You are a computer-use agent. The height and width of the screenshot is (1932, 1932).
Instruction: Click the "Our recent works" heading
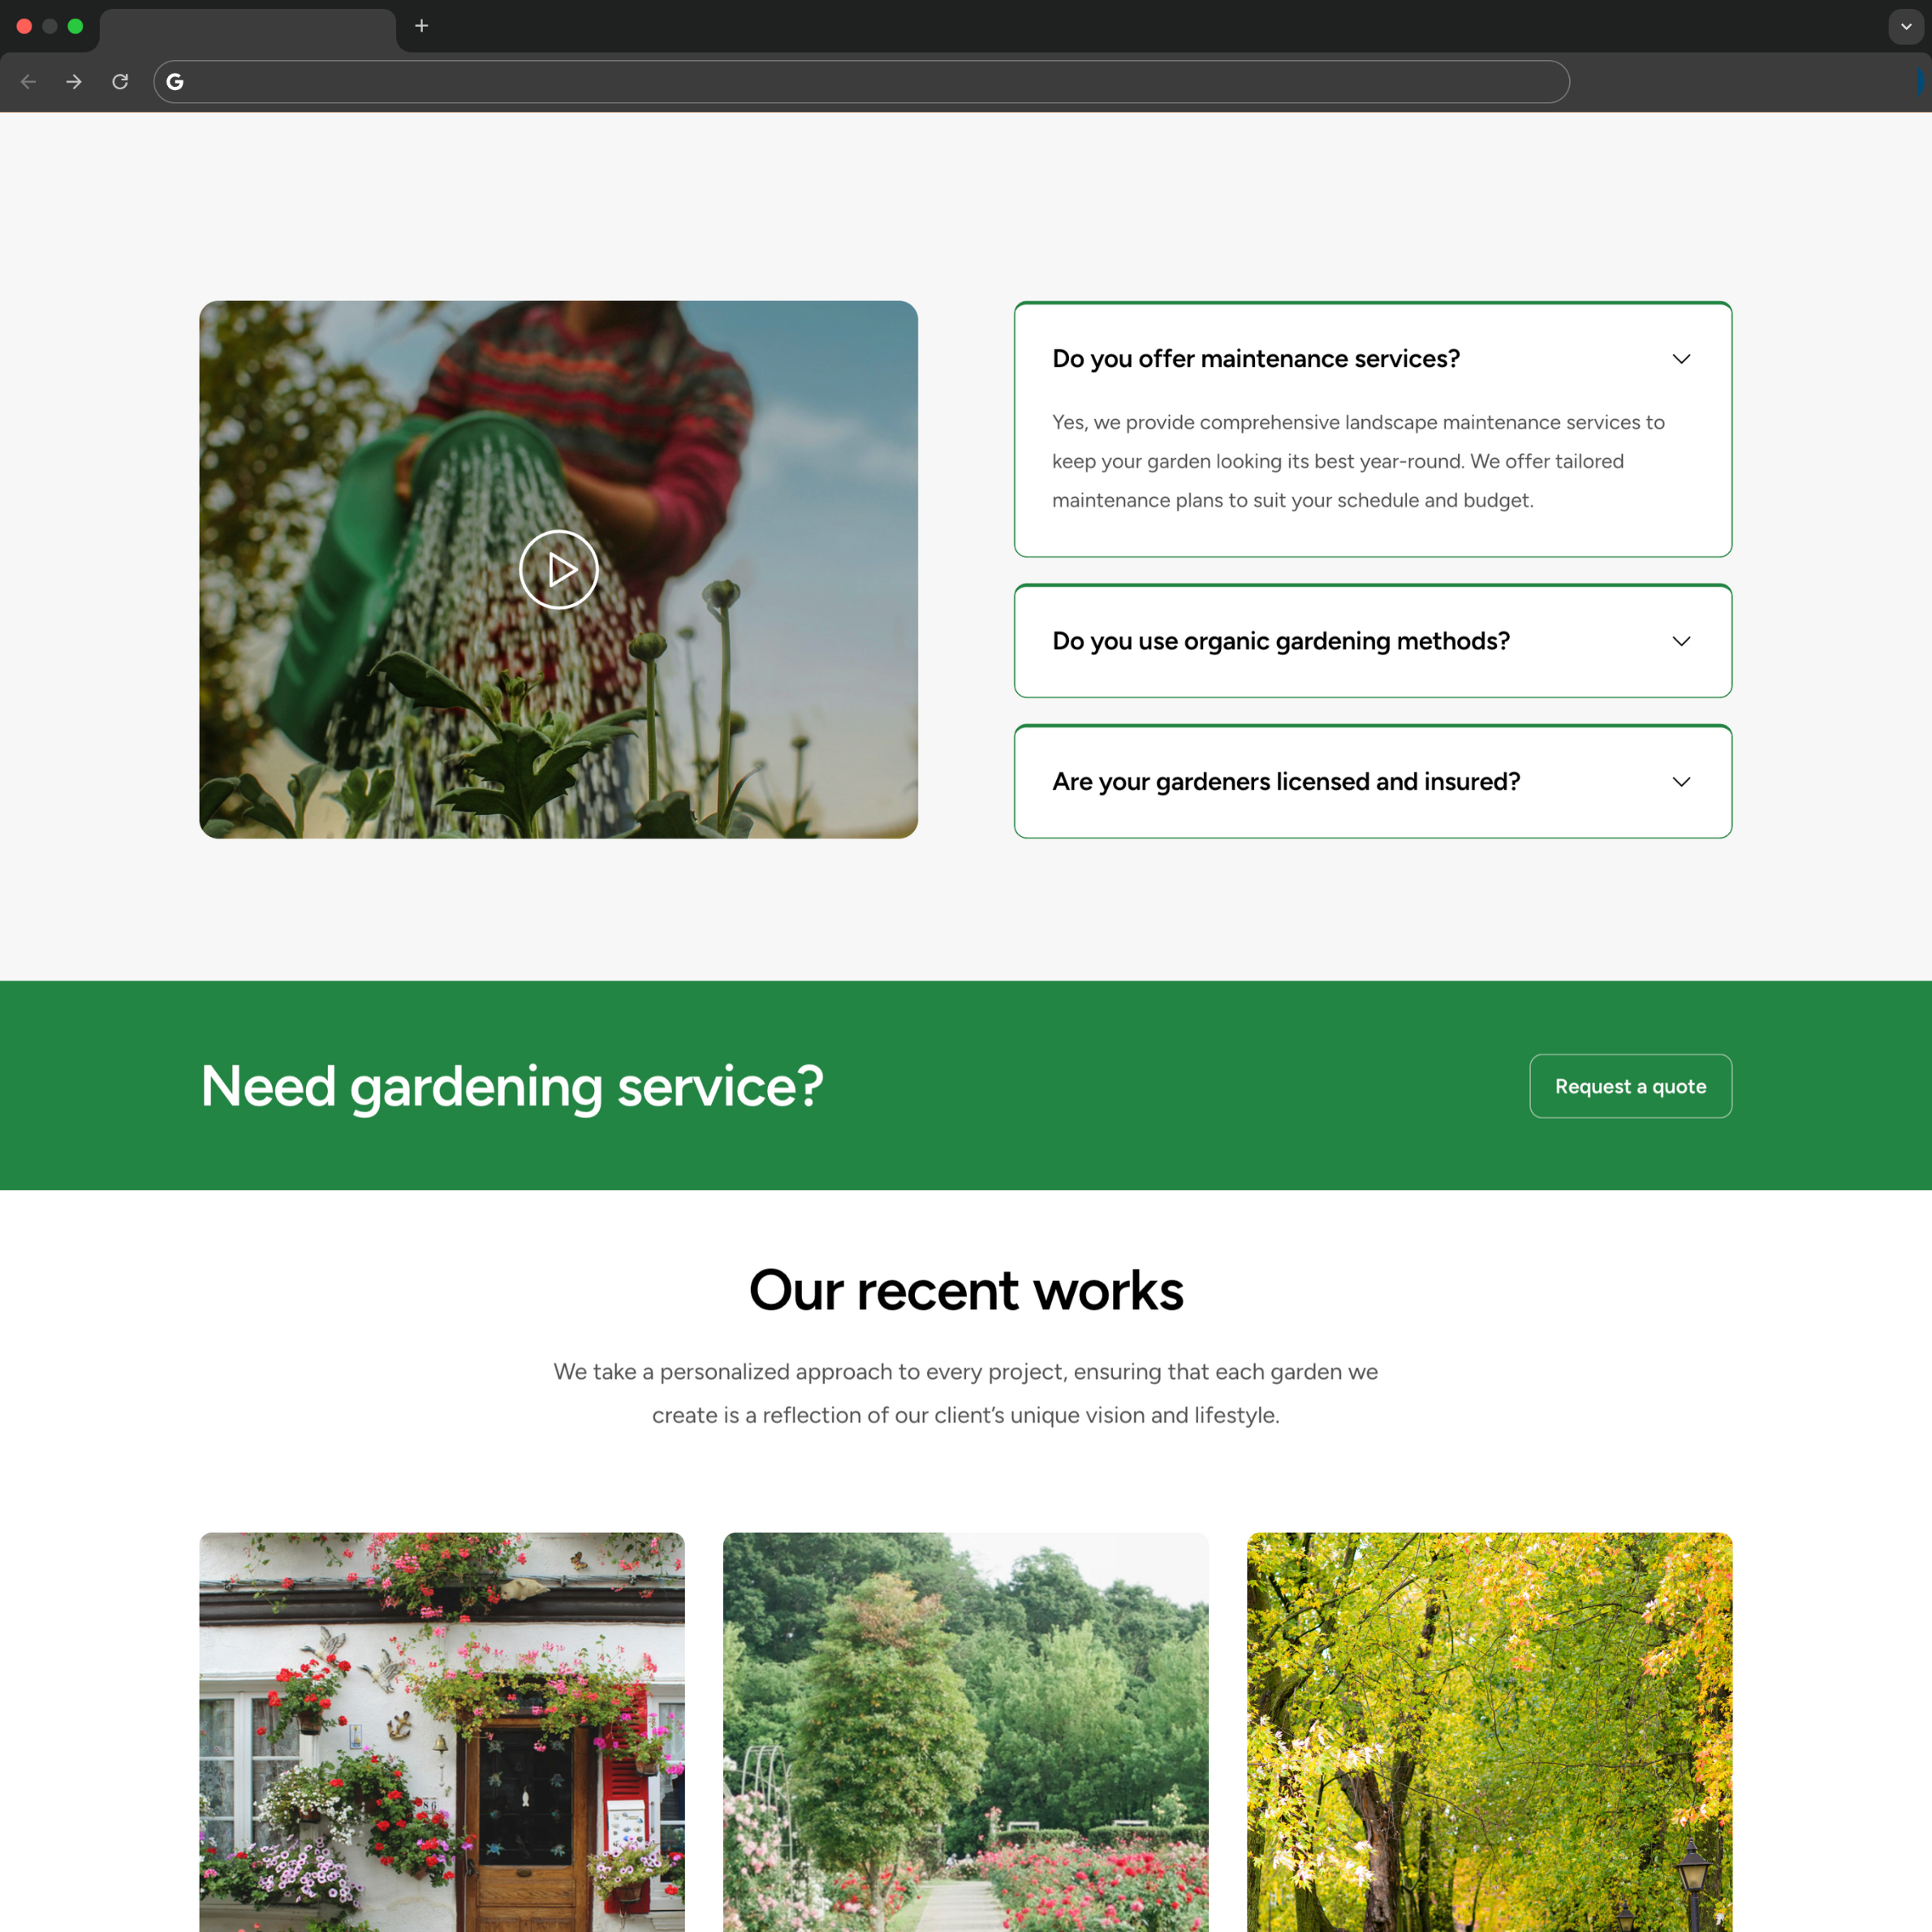click(966, 1290)
